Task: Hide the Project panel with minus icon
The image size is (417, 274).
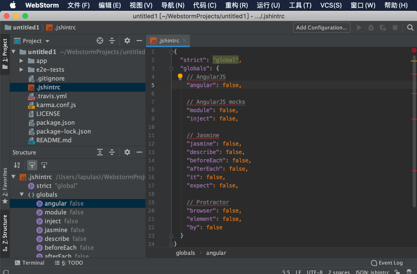Action: 139,40
